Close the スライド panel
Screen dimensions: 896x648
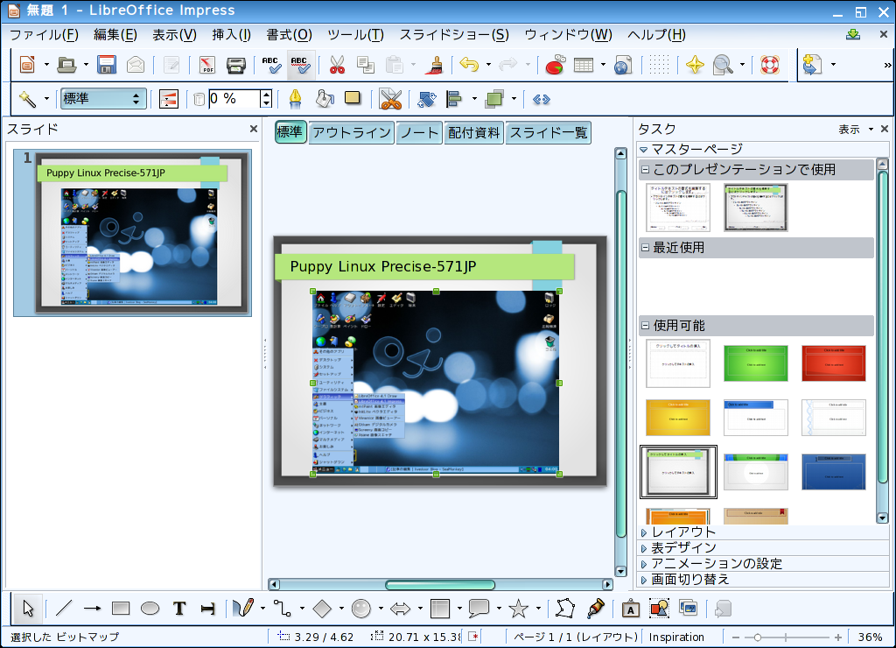(253, 129)
